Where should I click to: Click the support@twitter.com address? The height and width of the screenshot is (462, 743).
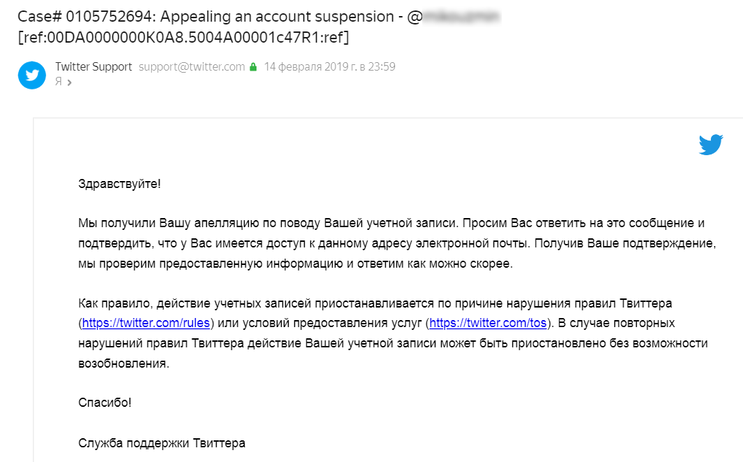(192, 67)
